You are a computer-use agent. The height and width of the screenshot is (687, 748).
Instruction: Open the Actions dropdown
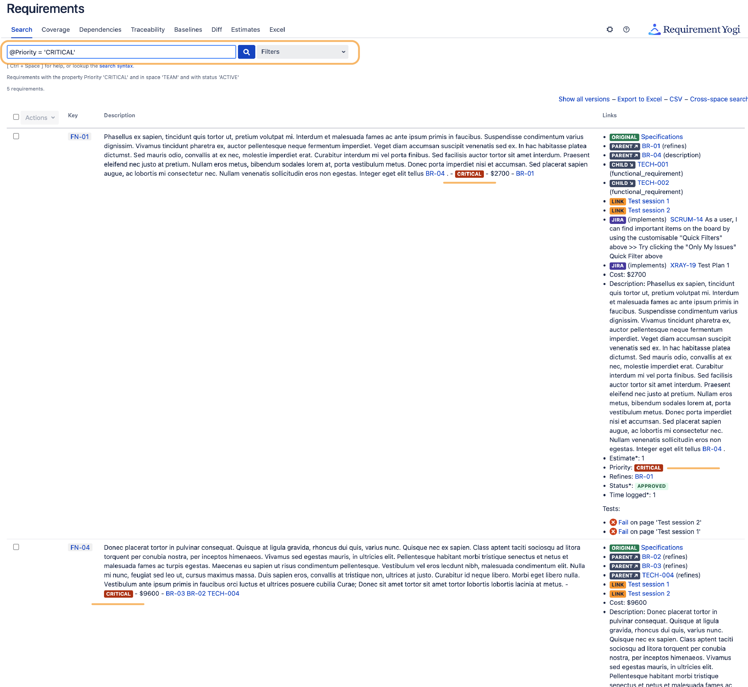pos(39,117)
